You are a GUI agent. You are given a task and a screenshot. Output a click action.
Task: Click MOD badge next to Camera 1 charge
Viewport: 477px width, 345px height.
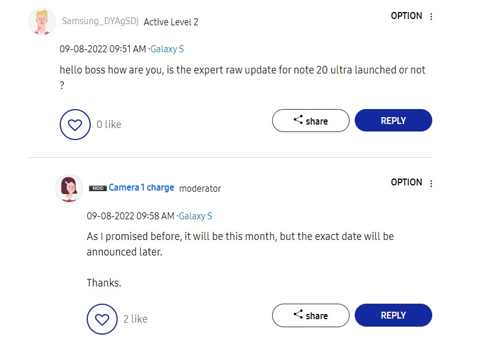coord(98,188)
